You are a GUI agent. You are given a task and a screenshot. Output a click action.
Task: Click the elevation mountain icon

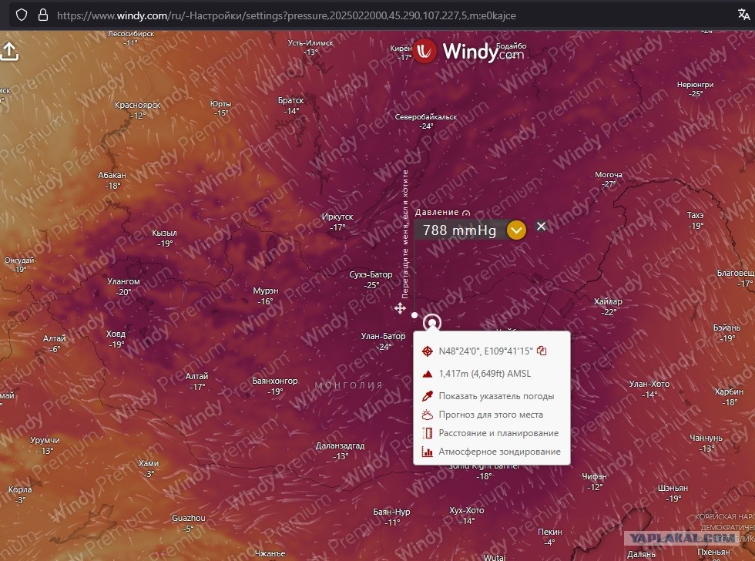tap(427, 374)
